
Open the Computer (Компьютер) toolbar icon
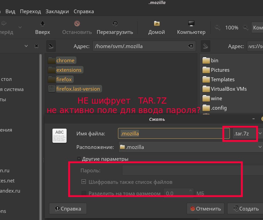191,24
